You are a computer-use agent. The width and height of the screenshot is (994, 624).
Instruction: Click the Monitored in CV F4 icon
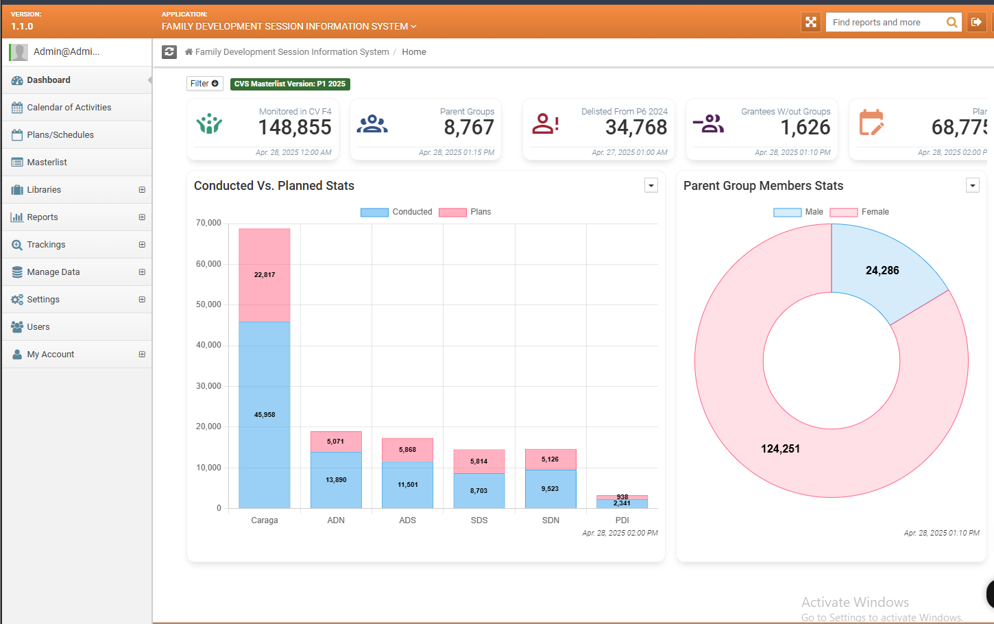209,124
